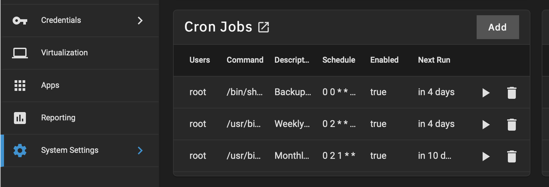Expand the Credentials submenu chevron

tap(140, 21)
